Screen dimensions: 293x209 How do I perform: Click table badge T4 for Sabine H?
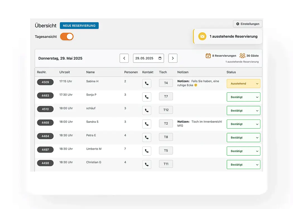166,83
